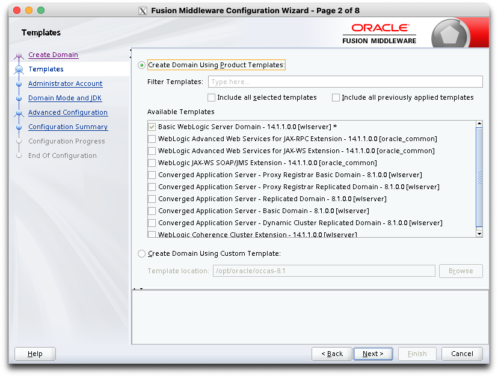The height and width of the screenshot is (377, 498).
Task: Check WebLogic Coherence Cluster Extension template
Action: point(152,235)
